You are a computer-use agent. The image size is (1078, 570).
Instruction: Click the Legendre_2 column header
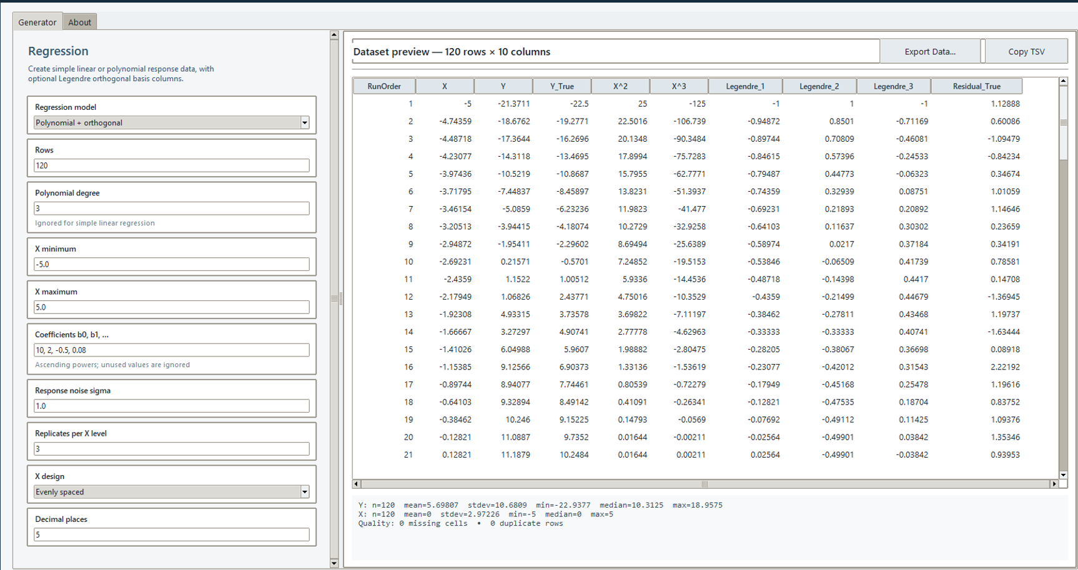(x=819, y=86)
